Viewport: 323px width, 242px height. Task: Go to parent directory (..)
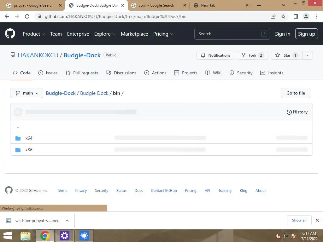pos(18,127)
